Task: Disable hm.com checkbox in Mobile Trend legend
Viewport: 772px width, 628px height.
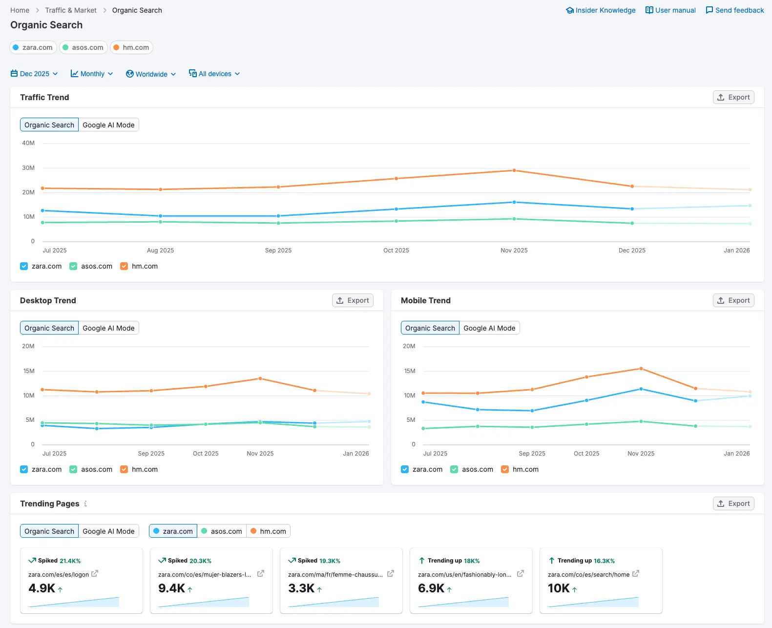Action: pyautogui.click(x=505, y=469)
